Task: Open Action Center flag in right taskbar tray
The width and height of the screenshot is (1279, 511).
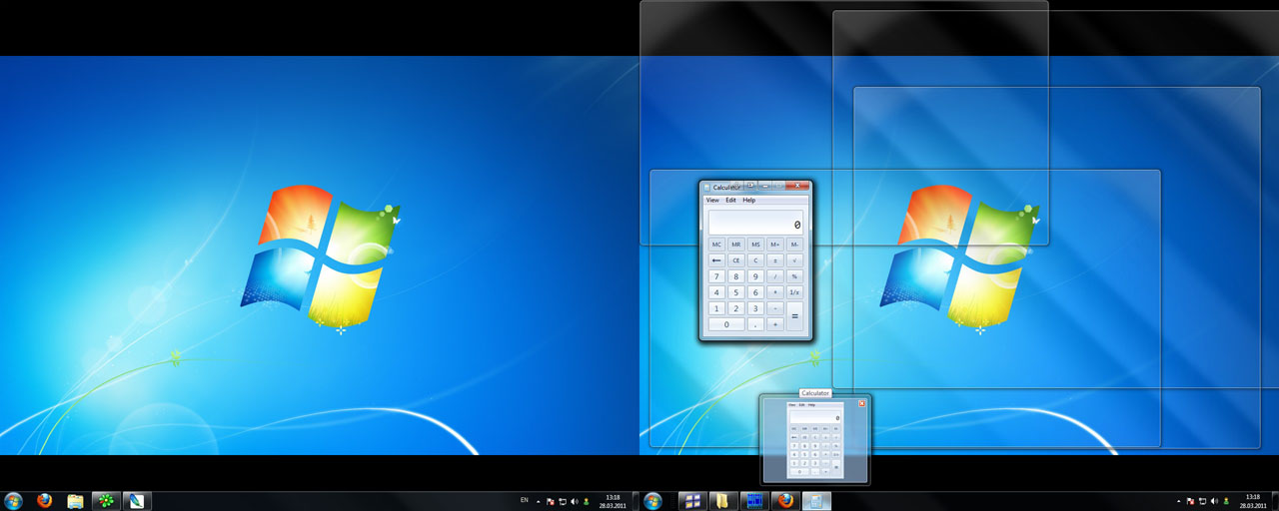Action: tap(1190, 501)
